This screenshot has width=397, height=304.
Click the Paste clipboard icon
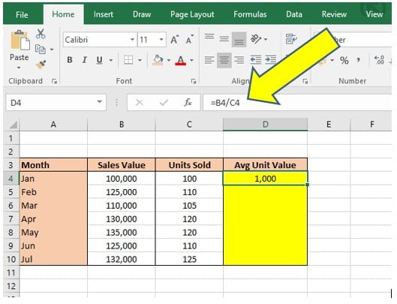(x=20, y=40)
